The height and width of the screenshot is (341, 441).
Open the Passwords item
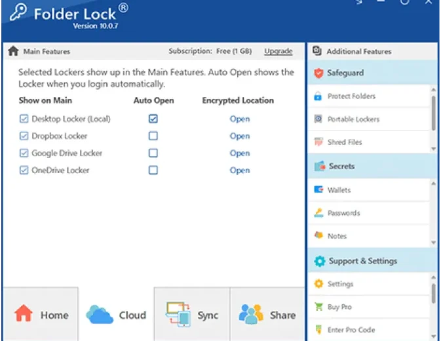tap(370, 212)
